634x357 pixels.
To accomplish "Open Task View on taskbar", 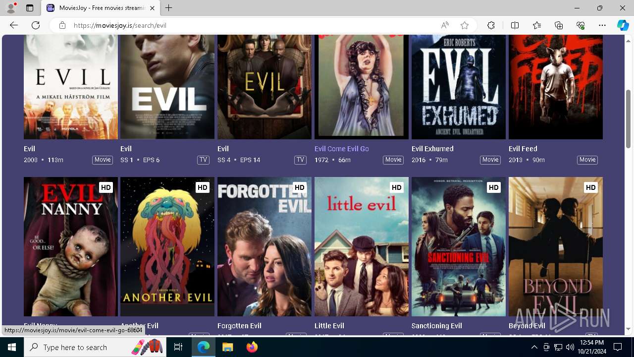I will coord(178,347).
